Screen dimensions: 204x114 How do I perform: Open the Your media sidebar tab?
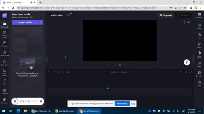5,25
